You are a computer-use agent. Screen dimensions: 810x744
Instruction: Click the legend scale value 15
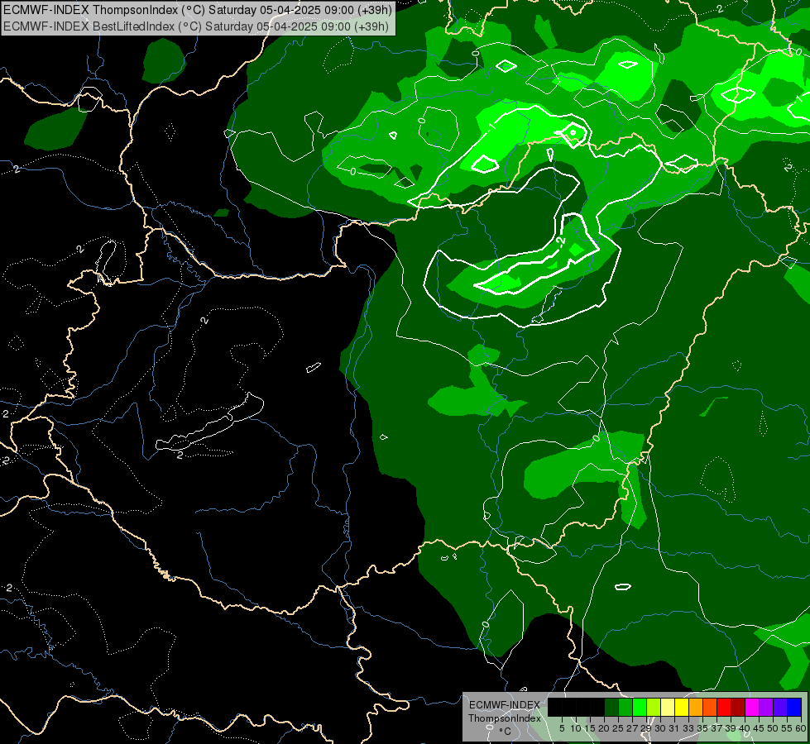(x=590, y=728)
